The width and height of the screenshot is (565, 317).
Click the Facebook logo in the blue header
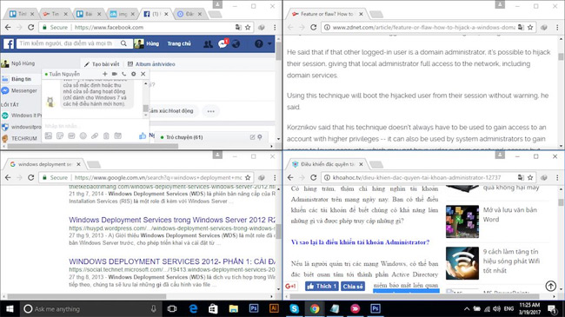(x=9, y=44)
